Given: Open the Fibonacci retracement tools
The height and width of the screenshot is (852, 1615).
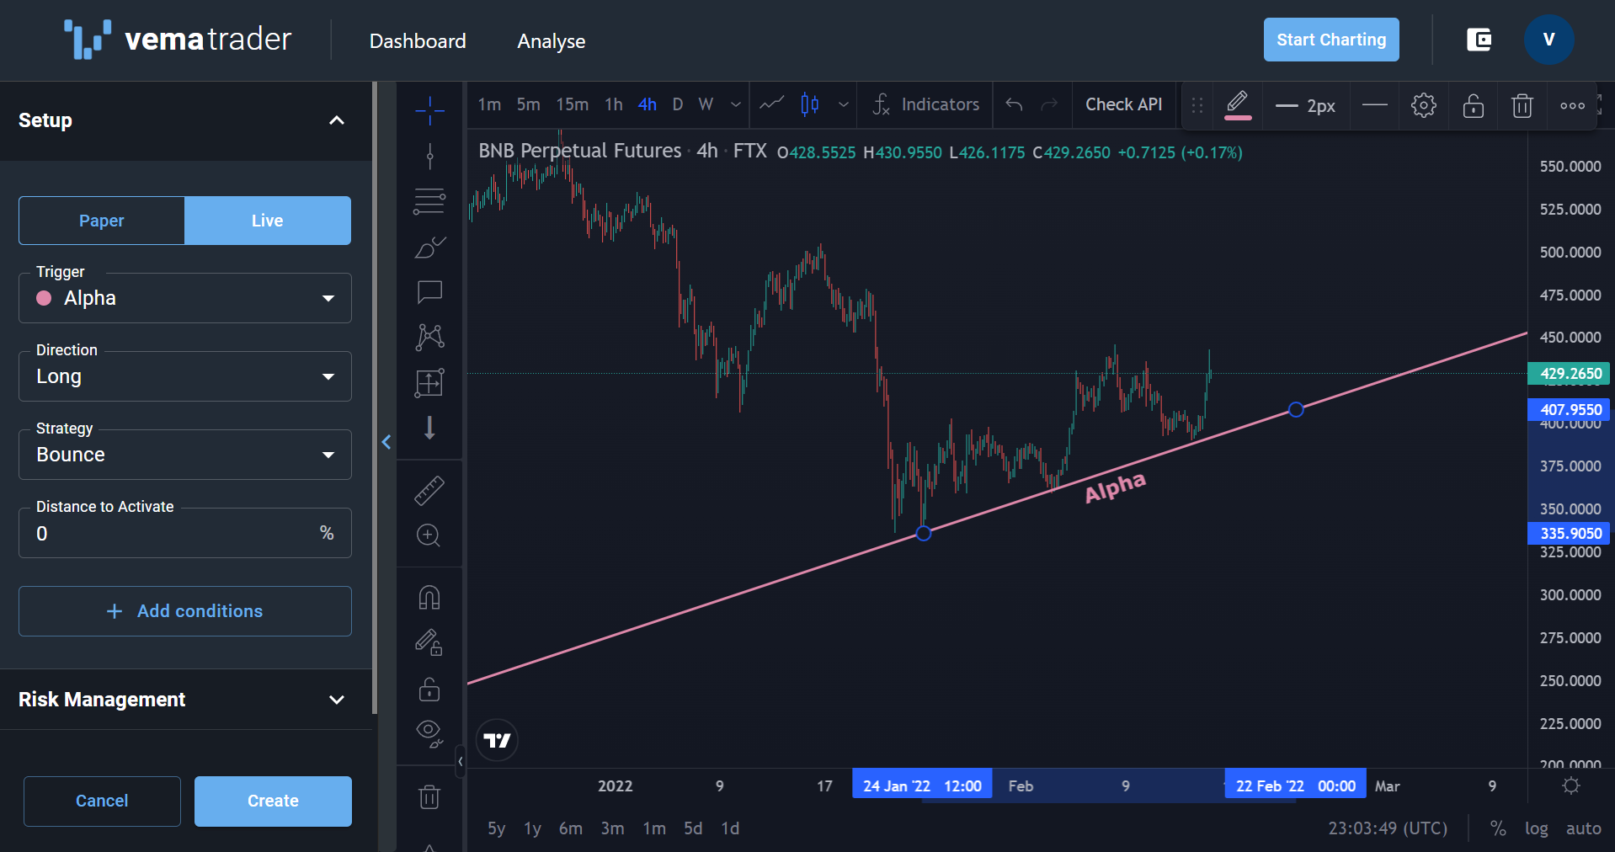Looking at the screenshot, I should pos(429,201).
